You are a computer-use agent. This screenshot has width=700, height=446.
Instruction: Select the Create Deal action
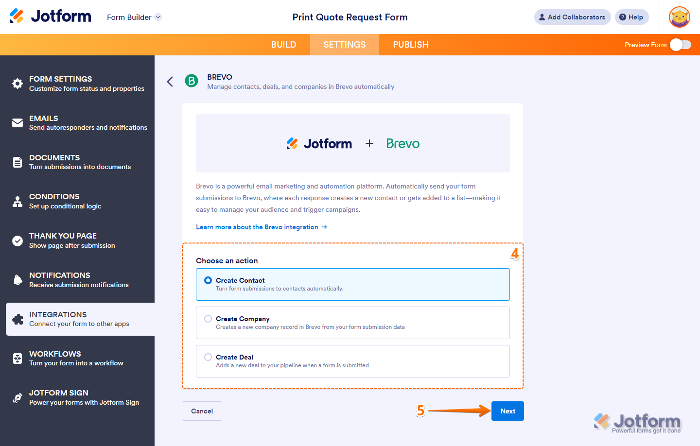click(x=208, y=357)
